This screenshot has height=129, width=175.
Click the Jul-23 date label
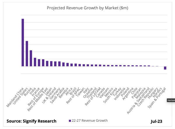tap(156, 121)
